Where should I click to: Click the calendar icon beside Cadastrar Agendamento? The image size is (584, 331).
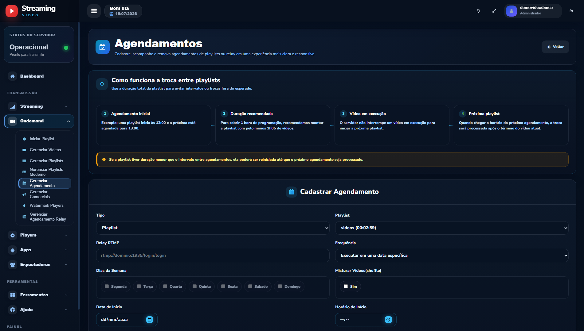pos(292,192)
